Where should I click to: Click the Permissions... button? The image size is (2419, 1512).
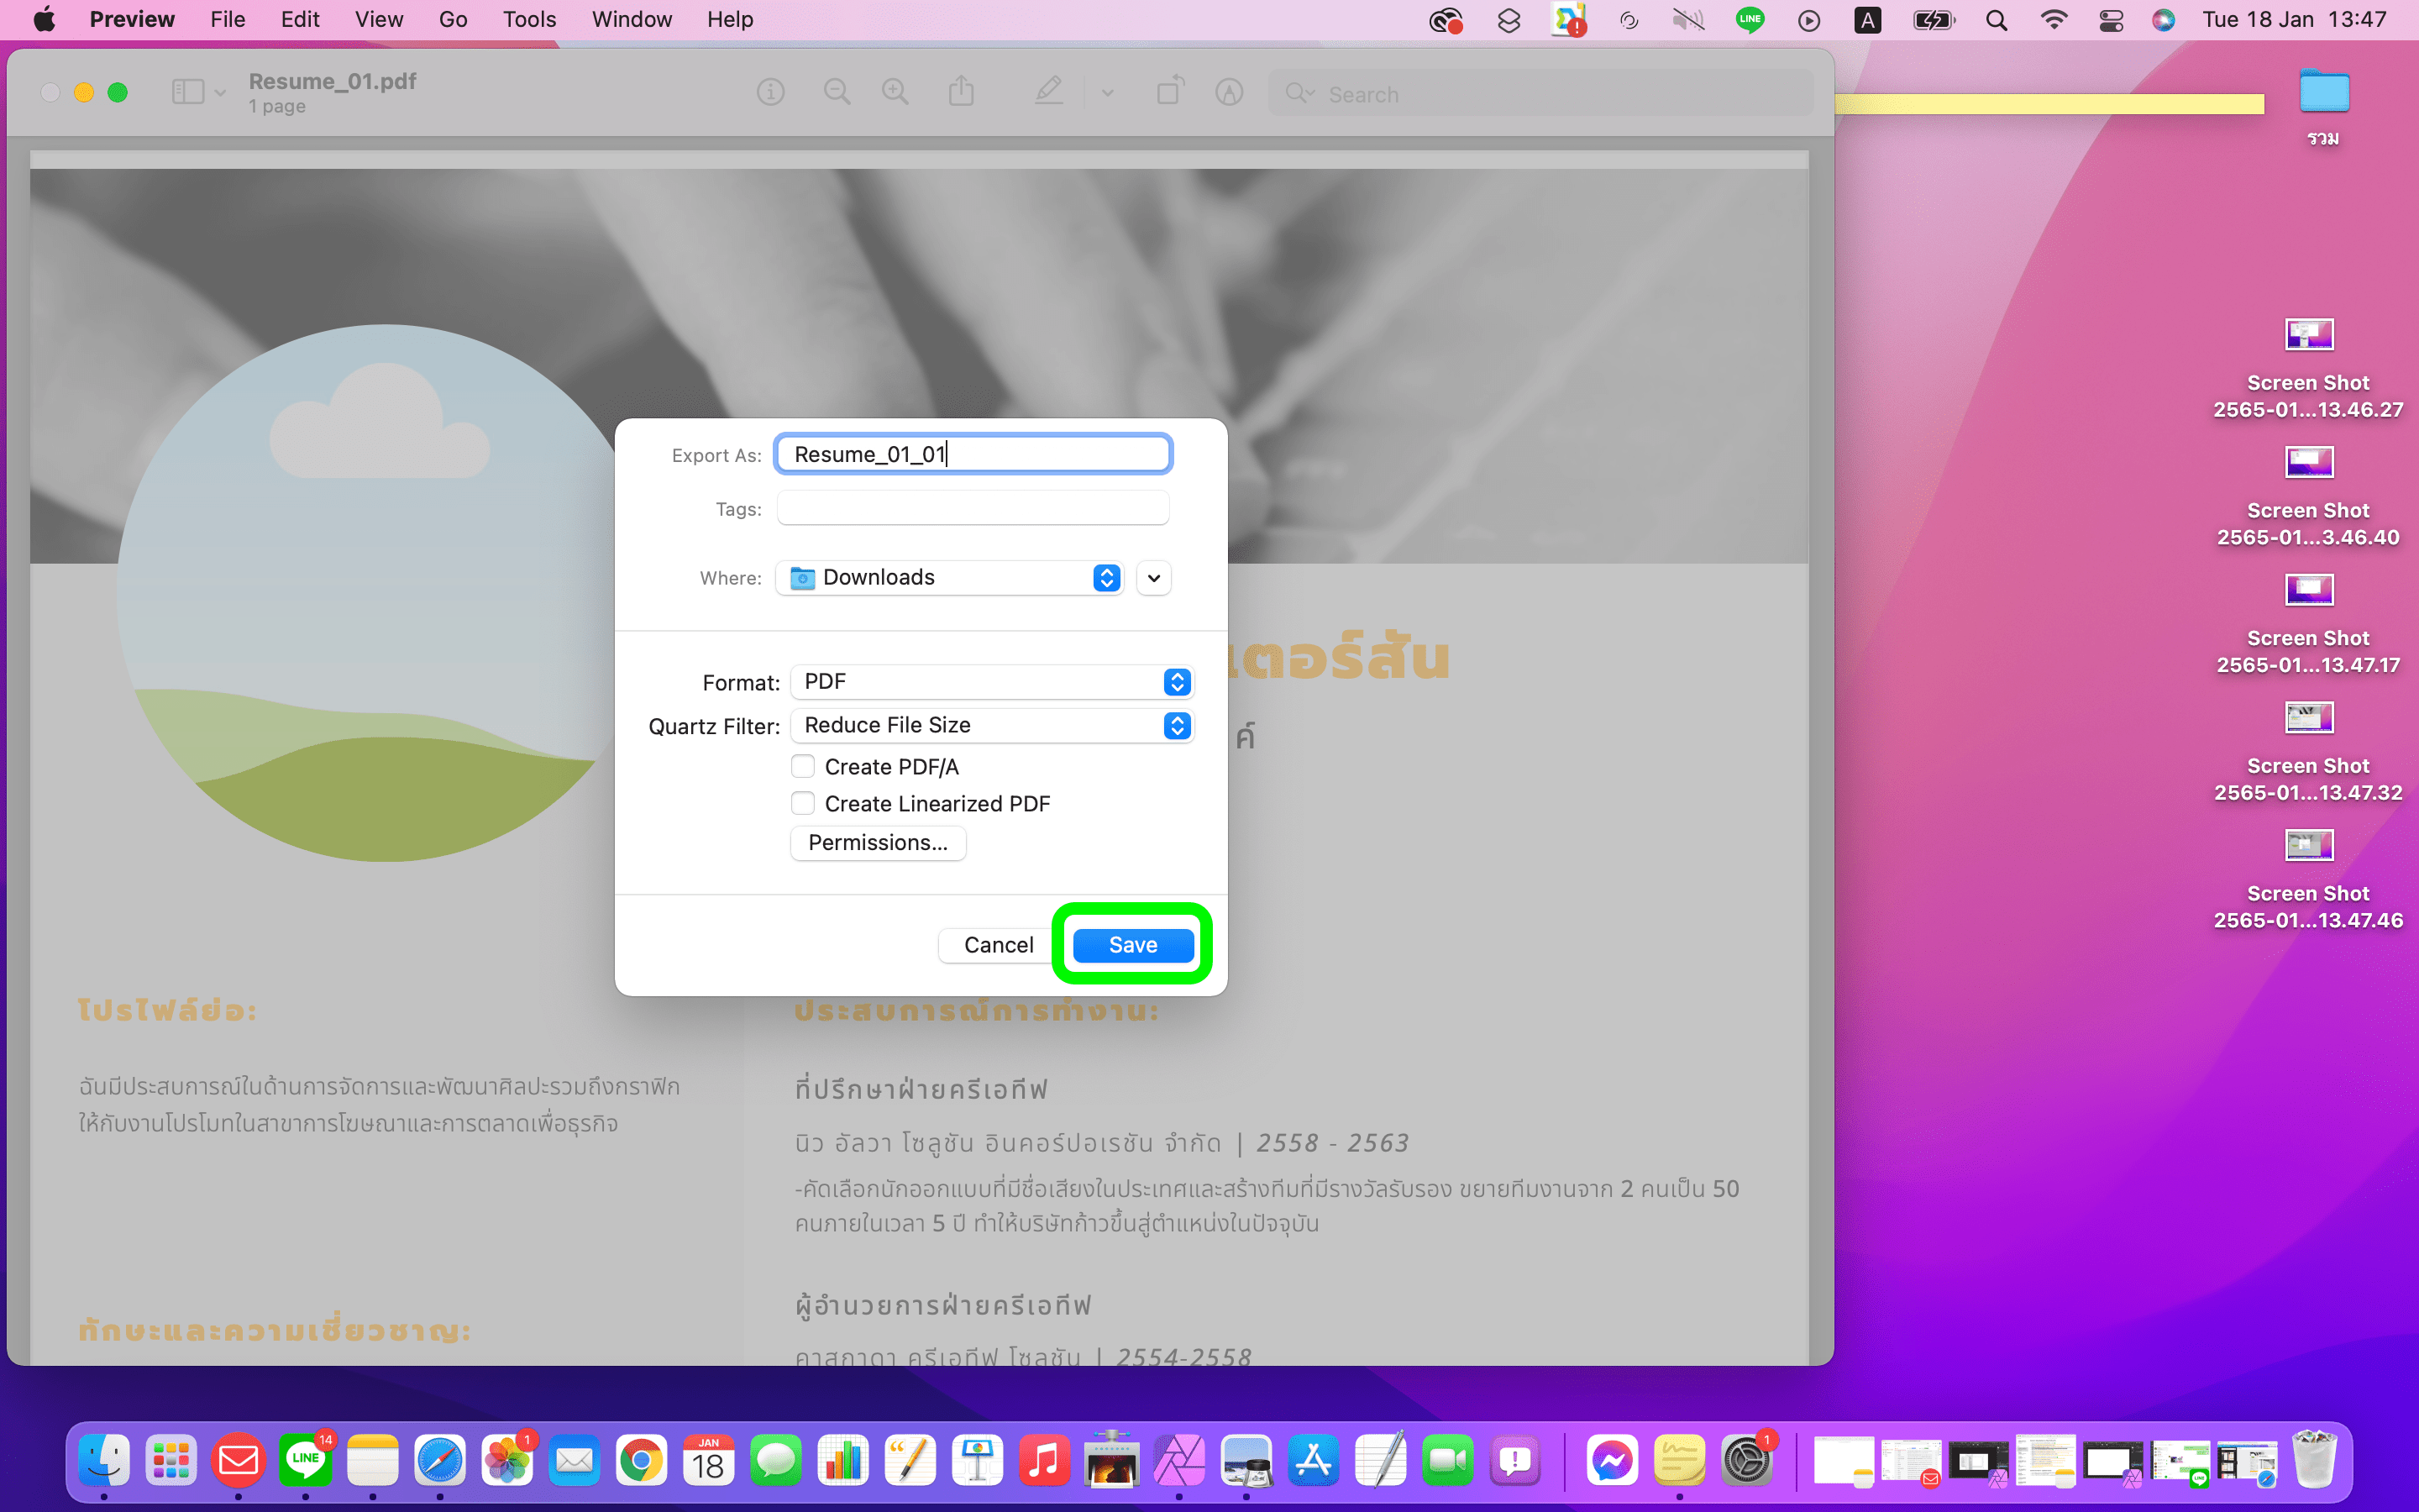878,843
